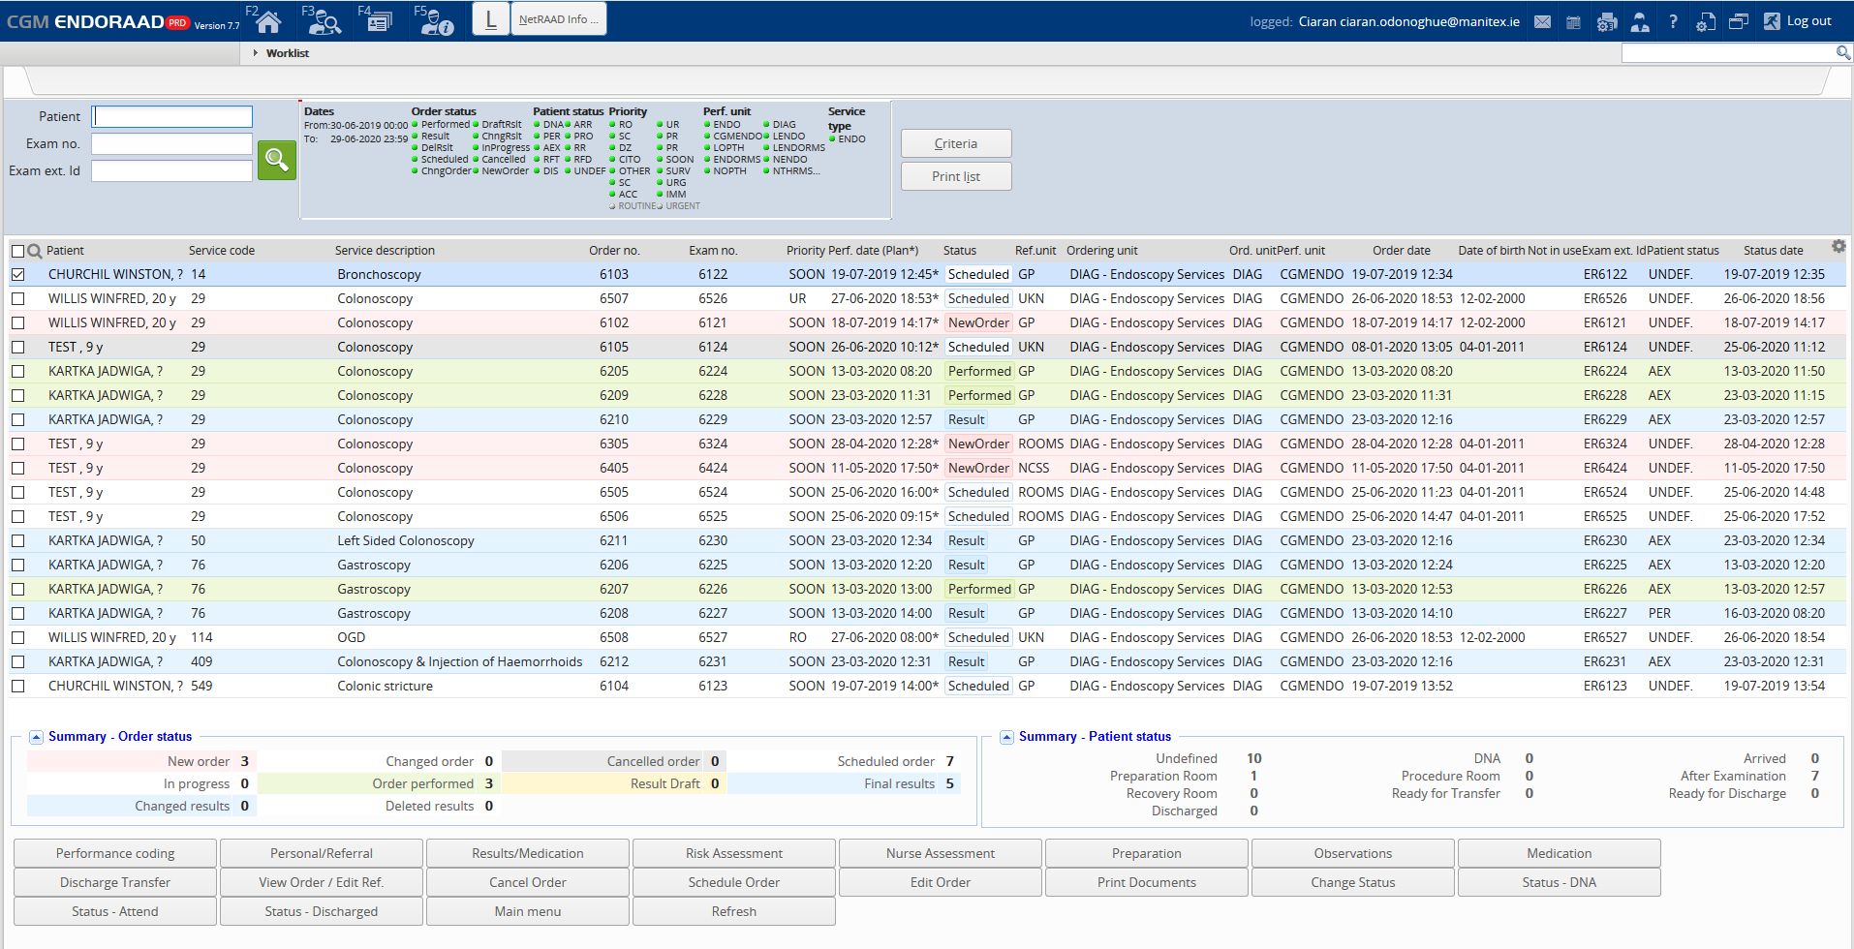Sort by Service description column header
Image resolution: width=1854 pixels, height=949 pixels.
pyautogui.click(x=385, y=251)
